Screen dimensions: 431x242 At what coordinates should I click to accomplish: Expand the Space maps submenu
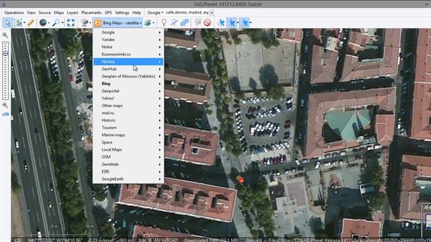pyautogui.click(x=129, y=142)
